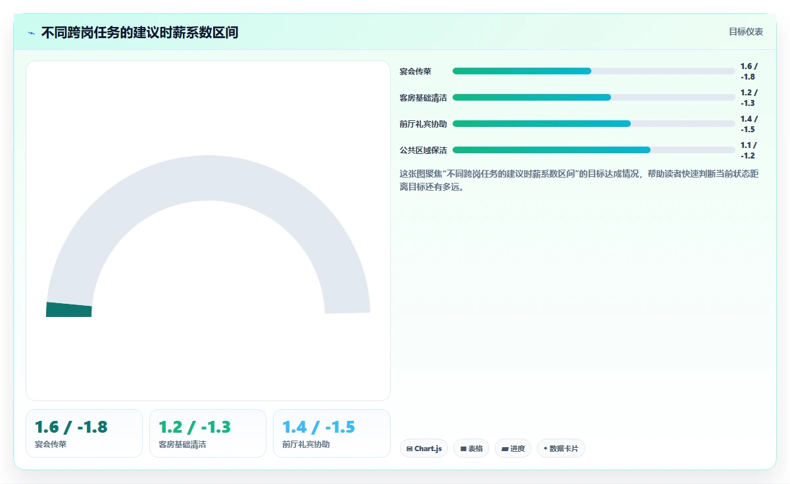Select the Chart.js tag chip
The width and height of the screenshot is (790, 484).
coord(424,448)
